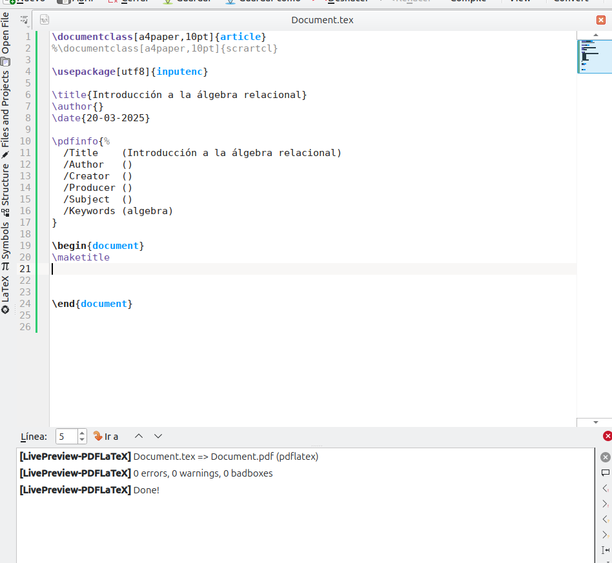This screenshot has width=612, height=563.
Task: Clear log messages with the gray X icon
Action: (605, 457)
